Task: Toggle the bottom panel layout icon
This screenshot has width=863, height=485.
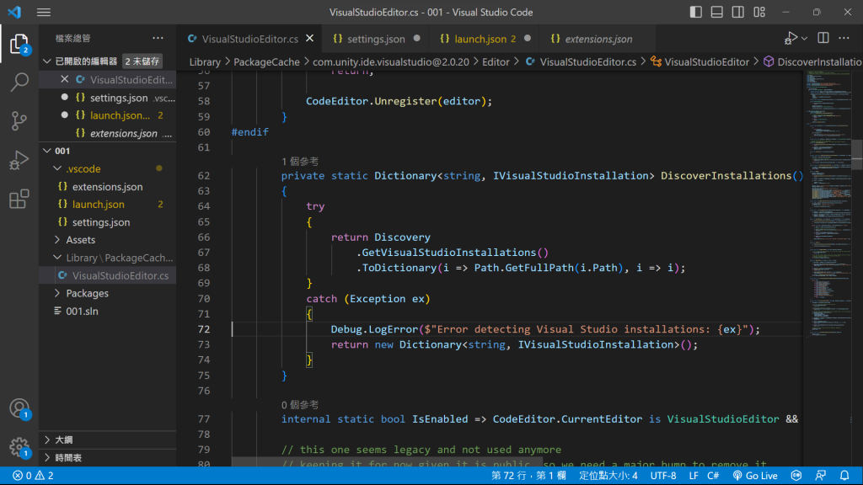Action: point(716,12)
